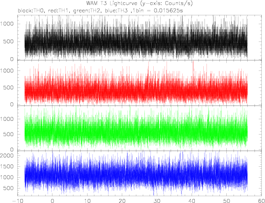Click the tall red spike near time 40
Viewport: 265px width, 203px height.
[193, 69]
